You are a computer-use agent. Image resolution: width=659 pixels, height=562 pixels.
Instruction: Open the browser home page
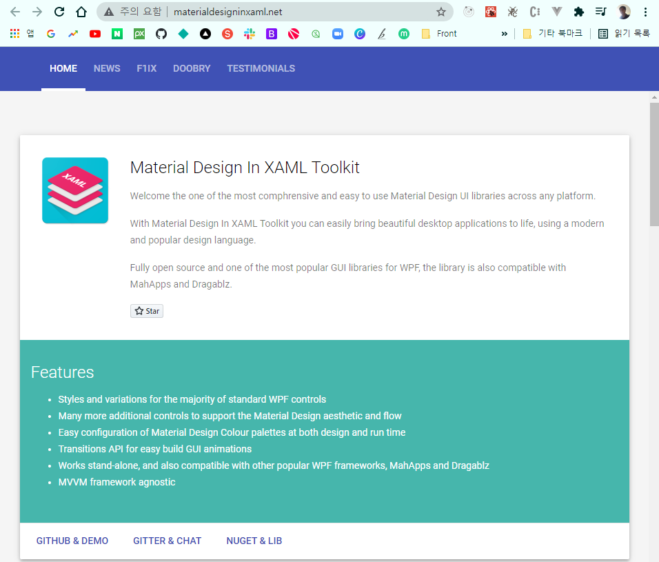(x=81, y=12)
